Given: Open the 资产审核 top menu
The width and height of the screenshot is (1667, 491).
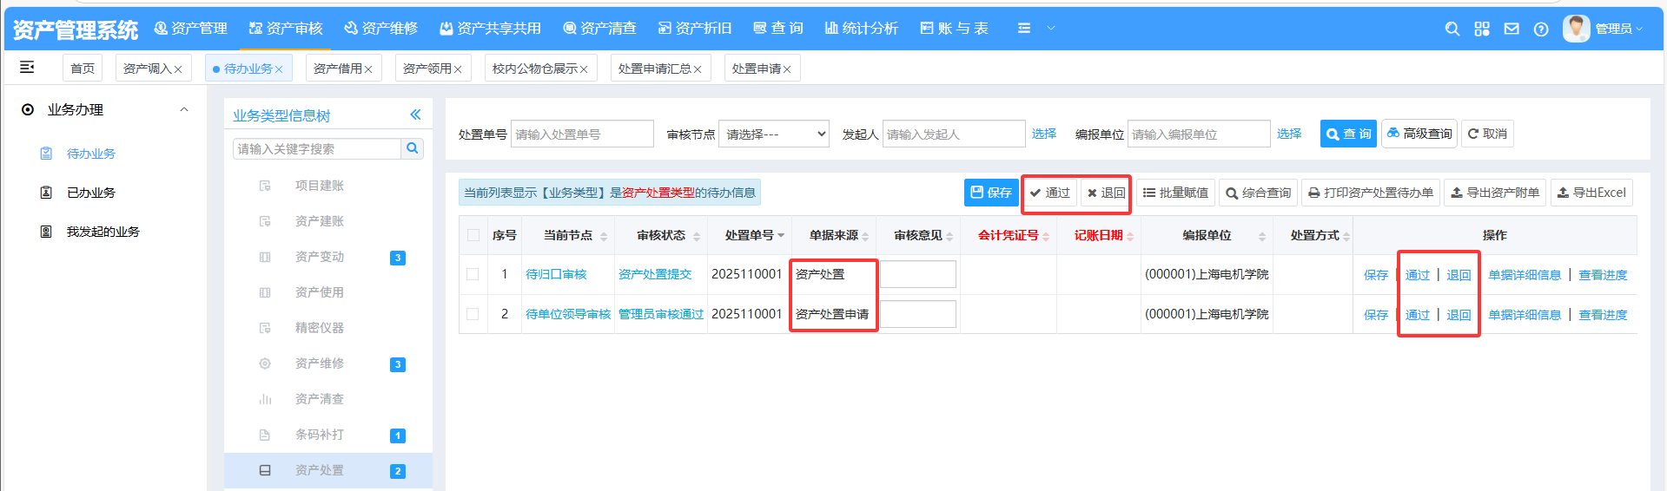Looking at the screenshot, I should coord(286,29).
